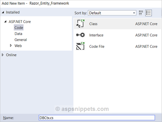Choose the Interface item label
Screen dimensions: 162x122
pos(96,35)
